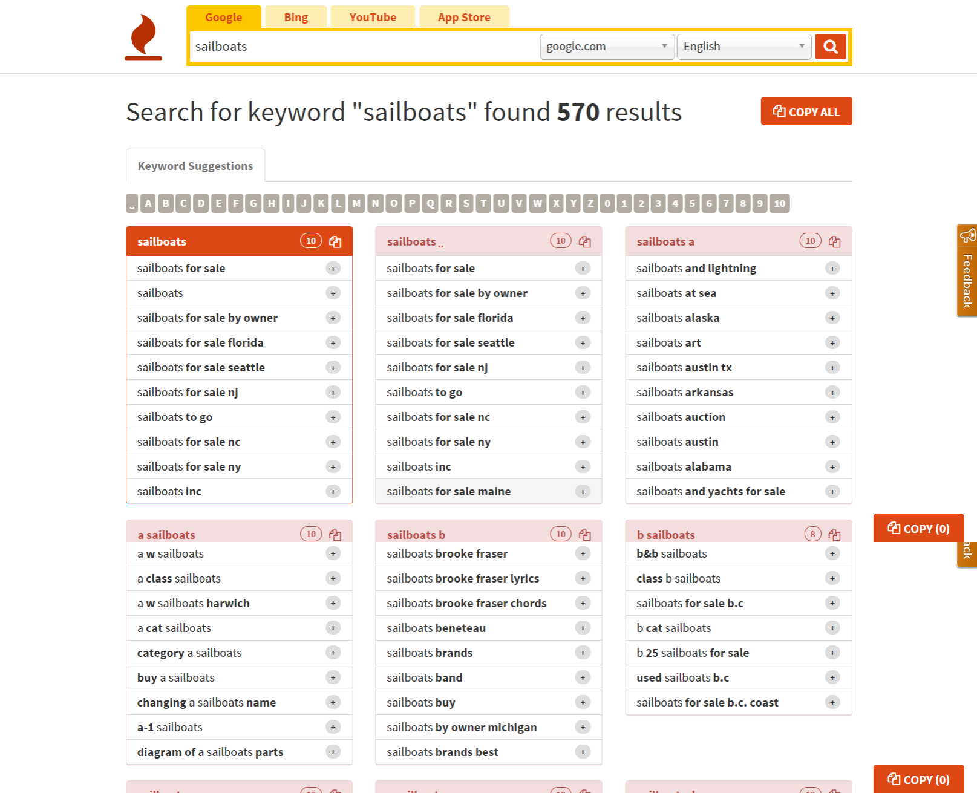Click 'sailboats and yachts for sale' keyword
977x793 pixels.
[710, 492]
